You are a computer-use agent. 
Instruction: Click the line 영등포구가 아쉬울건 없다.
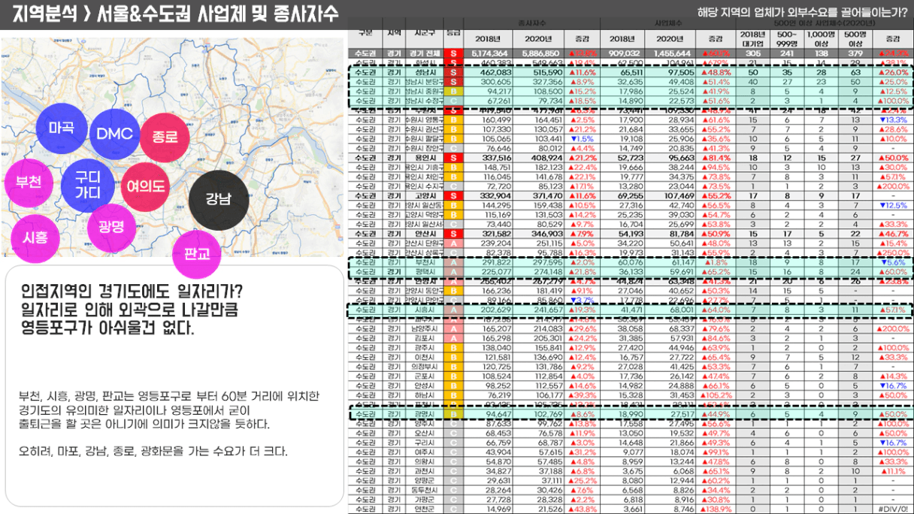tap(107, 328)
